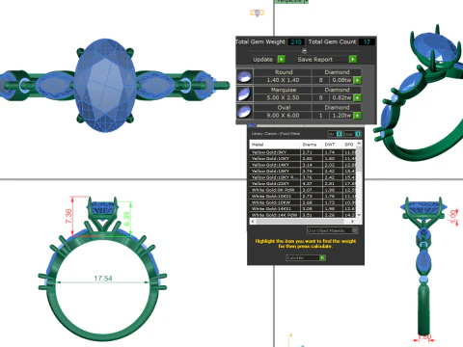Image resolution: width=463 pixels, height=347 pixels.
Task: Click the metal list horizontal scrollbar thumb
Action: [x=300, y=221]
